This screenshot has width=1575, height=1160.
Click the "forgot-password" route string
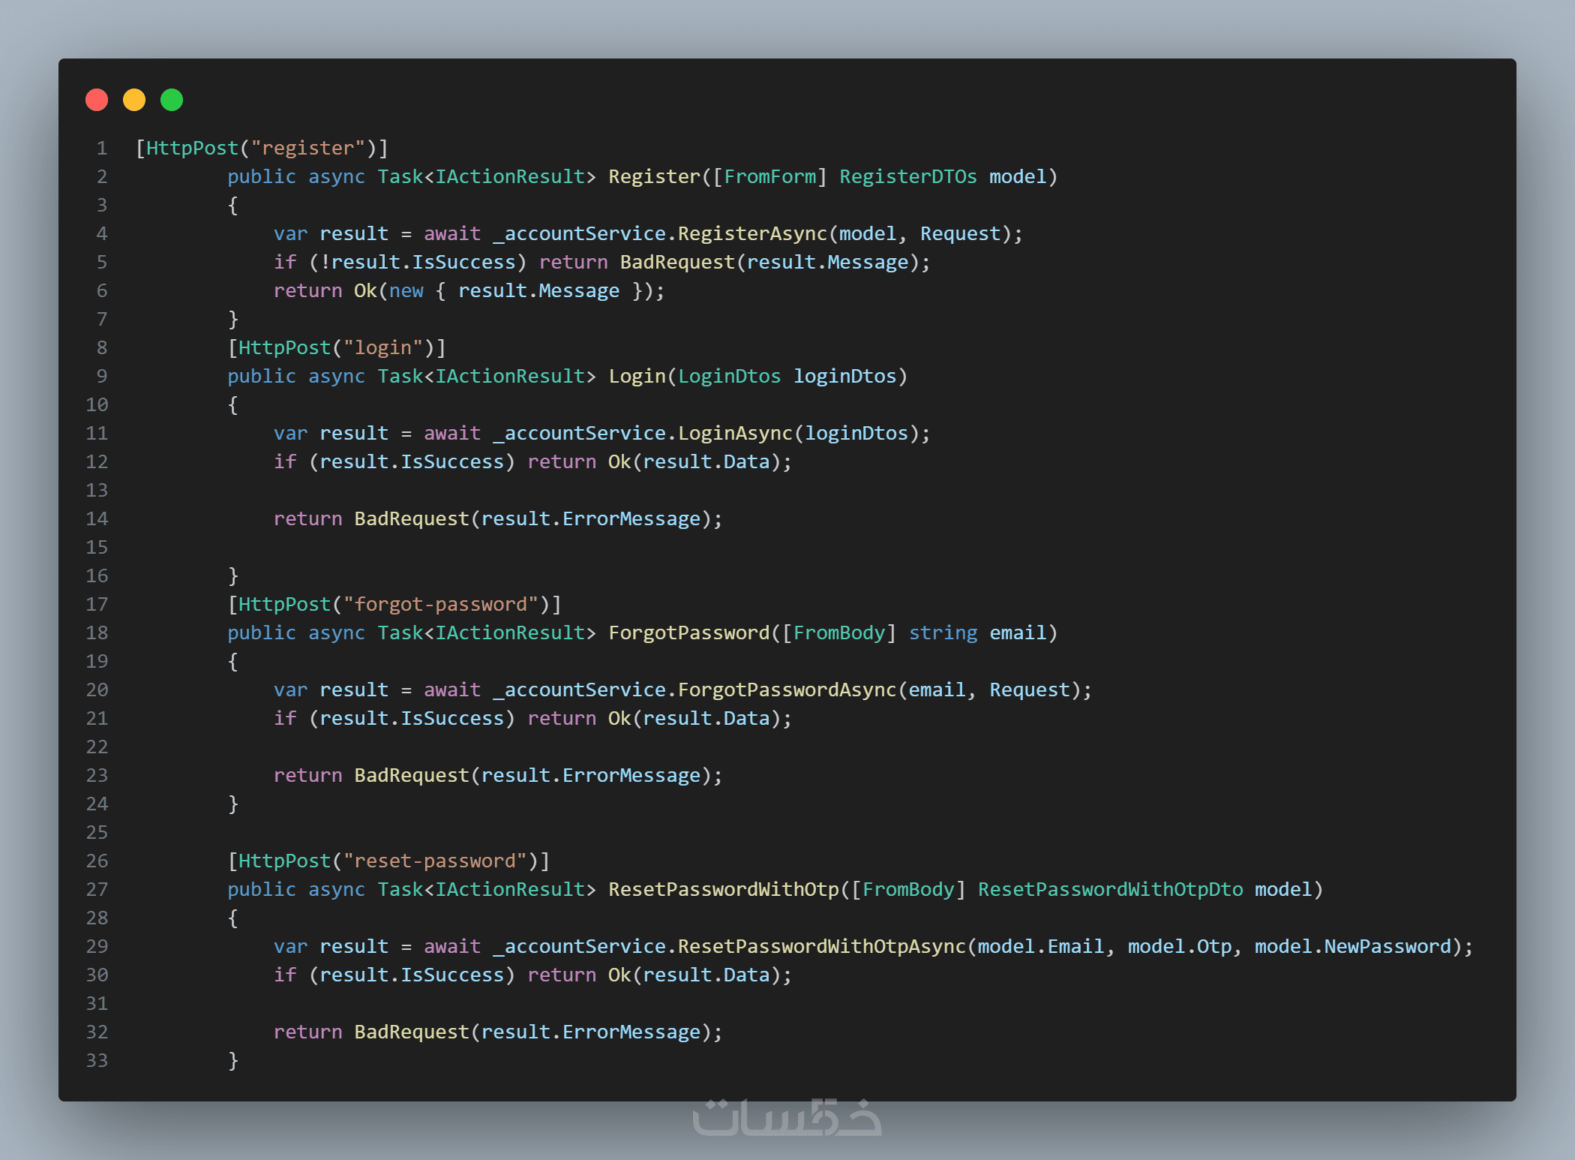click(440, 605)
